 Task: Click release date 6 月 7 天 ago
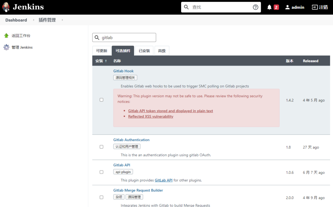click(x=314, y=173)
